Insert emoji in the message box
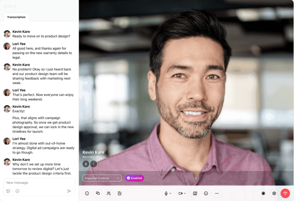295x201 pixels. point(17,191)
